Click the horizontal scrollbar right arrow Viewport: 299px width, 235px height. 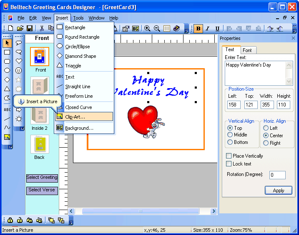[x=214, y=211]
